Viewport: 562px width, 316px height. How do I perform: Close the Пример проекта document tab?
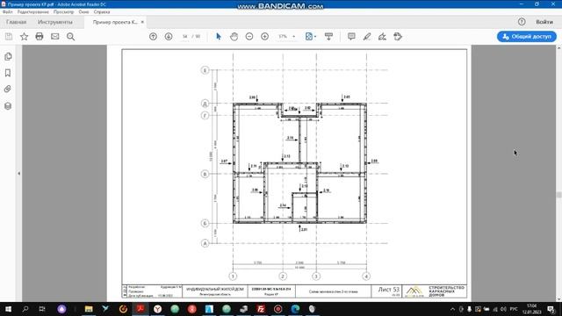(x=142, y=22)
